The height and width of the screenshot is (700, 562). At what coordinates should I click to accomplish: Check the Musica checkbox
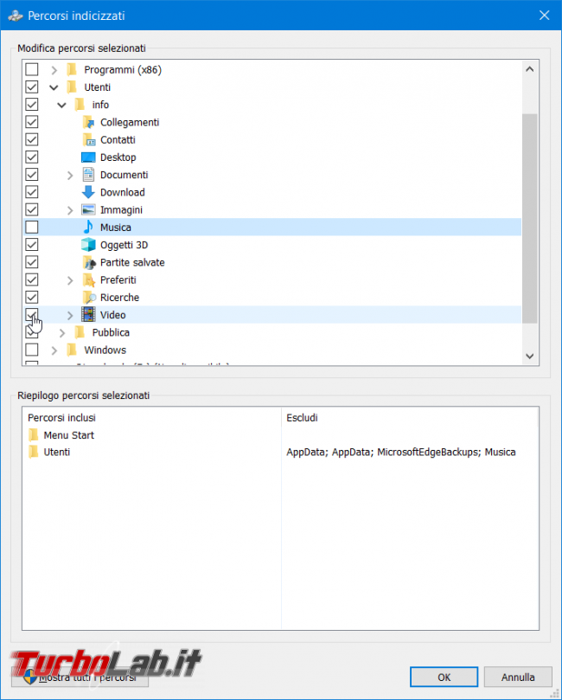click(x=32, y=227)
